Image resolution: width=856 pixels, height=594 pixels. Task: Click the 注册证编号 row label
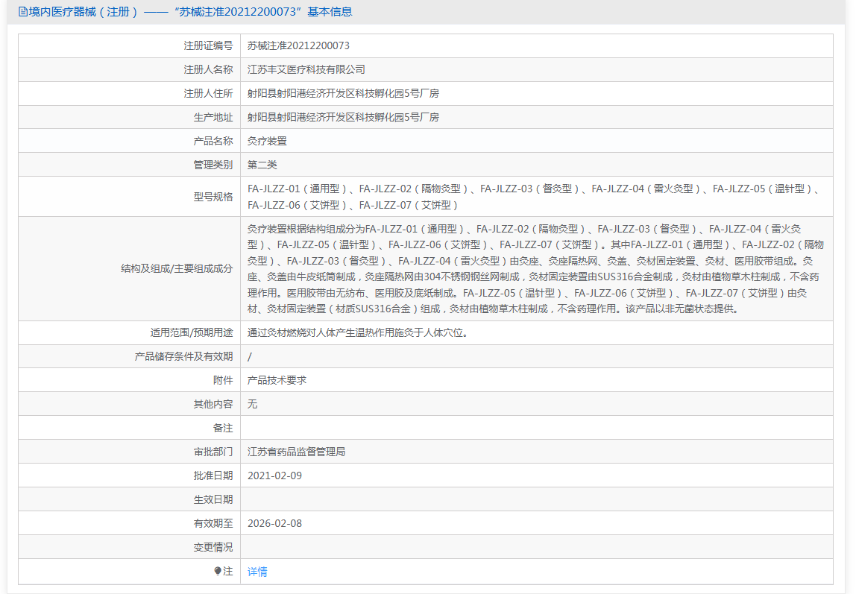[208, 45]
